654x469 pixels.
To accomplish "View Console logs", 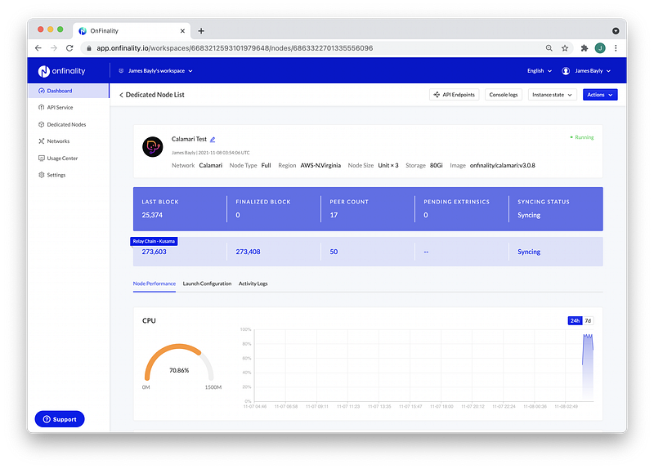I will point(503,95).
